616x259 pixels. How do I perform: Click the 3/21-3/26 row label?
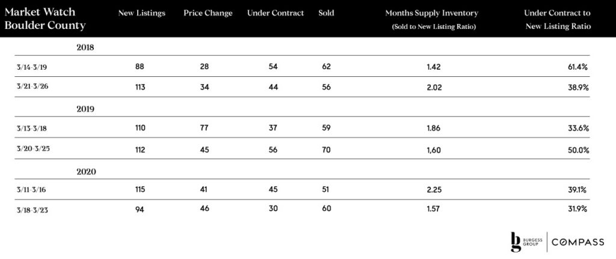click(32, 87)
